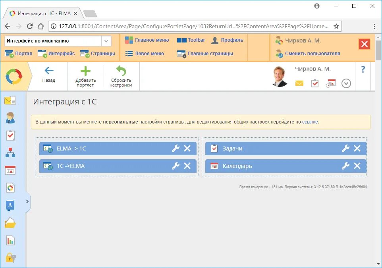Open Интерфейс settings
The height and width of the screenshot is (268, 382).
point(56,54)
